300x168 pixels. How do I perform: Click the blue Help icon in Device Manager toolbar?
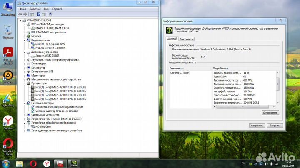[39, 14]
